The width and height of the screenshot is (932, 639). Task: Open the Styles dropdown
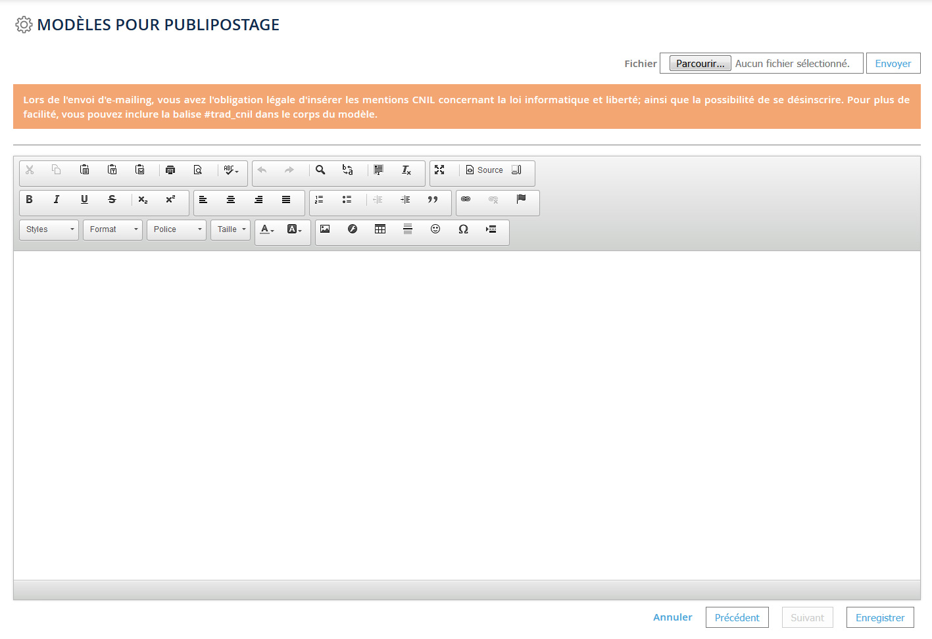(x=49, y=229)
